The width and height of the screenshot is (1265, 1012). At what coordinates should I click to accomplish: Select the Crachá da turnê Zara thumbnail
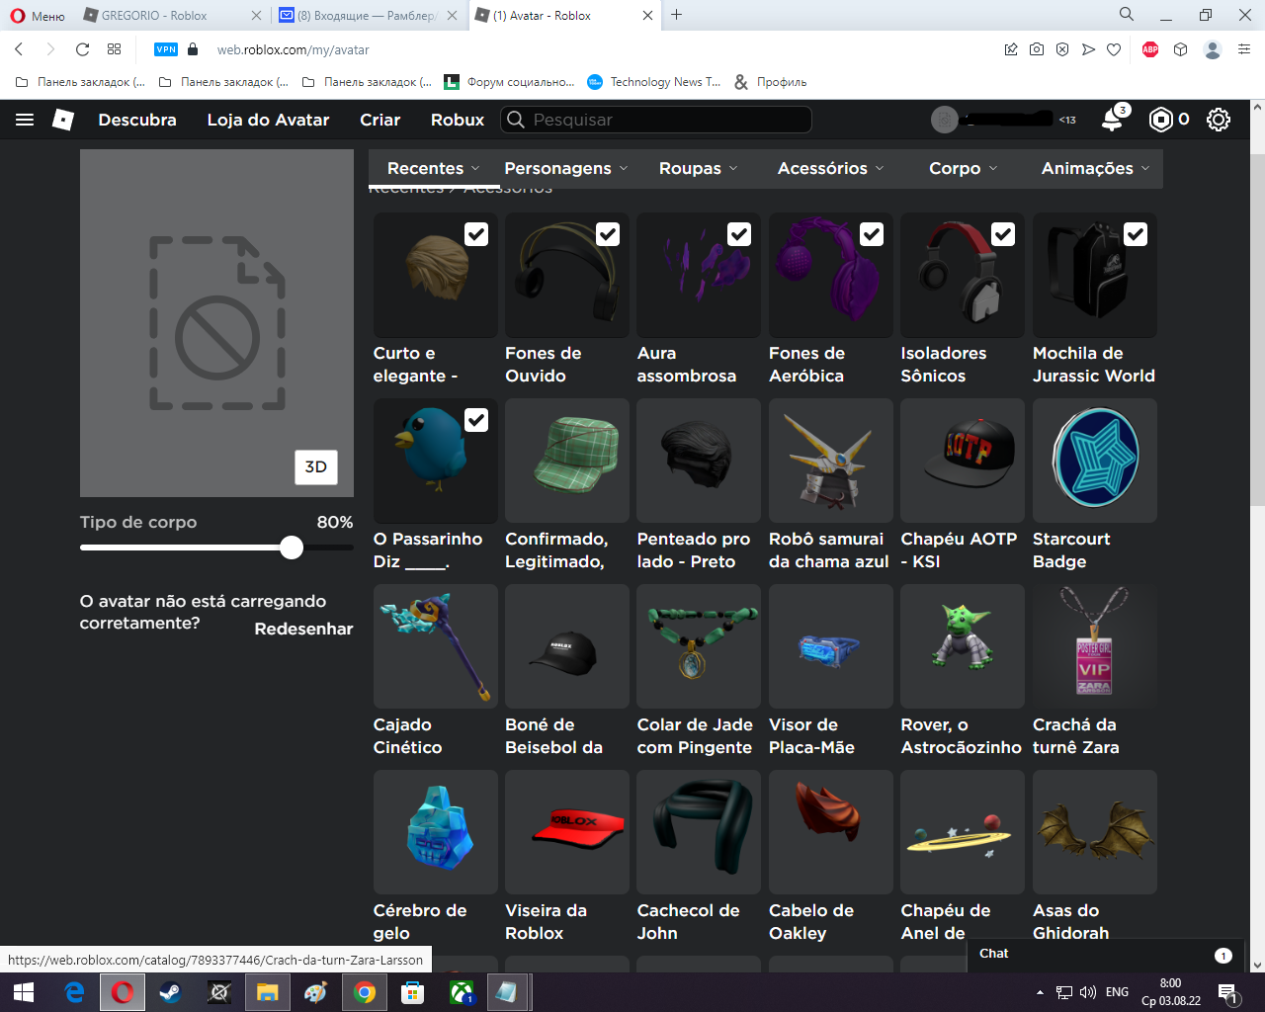click(x=1095, y=646)
